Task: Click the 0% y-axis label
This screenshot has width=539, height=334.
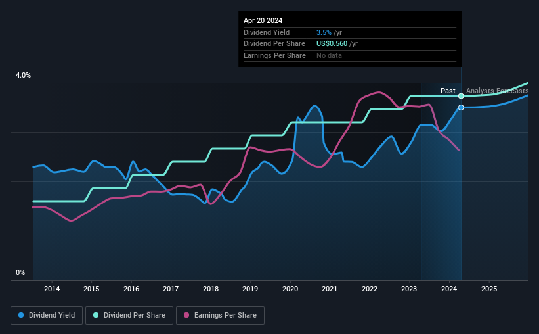Action: tap(20, 272)
